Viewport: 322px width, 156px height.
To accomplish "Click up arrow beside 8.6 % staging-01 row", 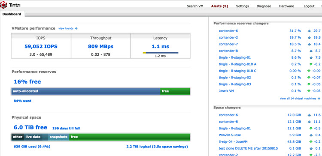I will coord(311,57).
